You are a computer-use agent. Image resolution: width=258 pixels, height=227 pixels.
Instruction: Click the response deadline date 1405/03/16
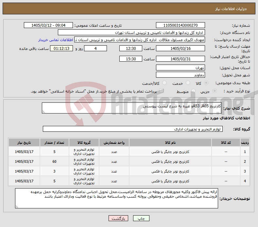(180, 48)
